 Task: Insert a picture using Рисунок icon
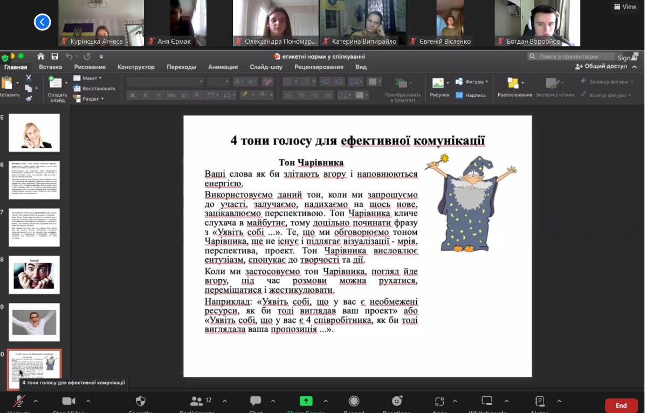(x=439, y=84)
